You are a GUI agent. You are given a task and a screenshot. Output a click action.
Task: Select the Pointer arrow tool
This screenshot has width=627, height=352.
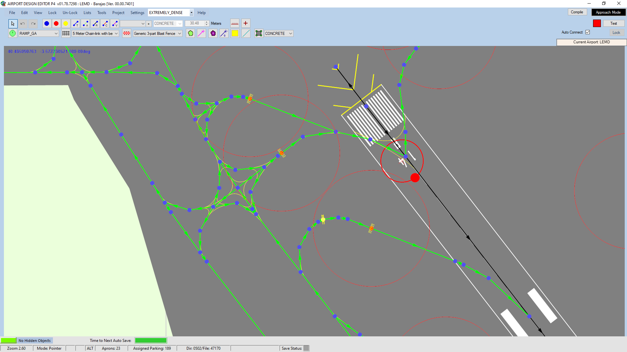pyautogui.click(x=13, y=23)
